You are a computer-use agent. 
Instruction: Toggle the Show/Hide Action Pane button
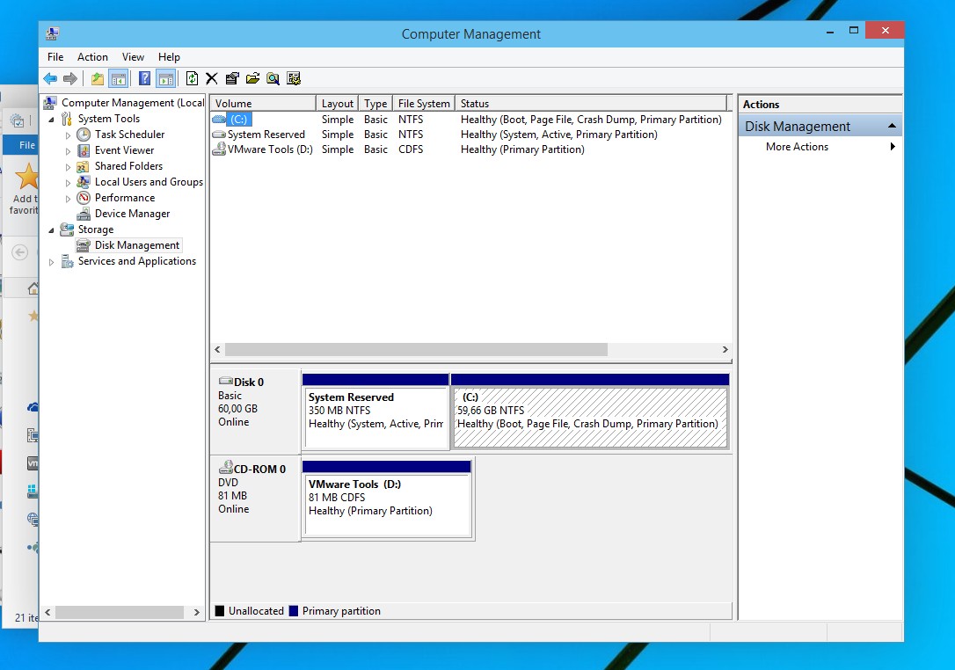(x=166, y=78)
